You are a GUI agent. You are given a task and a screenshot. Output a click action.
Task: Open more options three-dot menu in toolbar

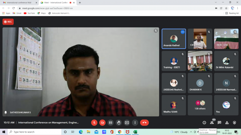[135, 123]
